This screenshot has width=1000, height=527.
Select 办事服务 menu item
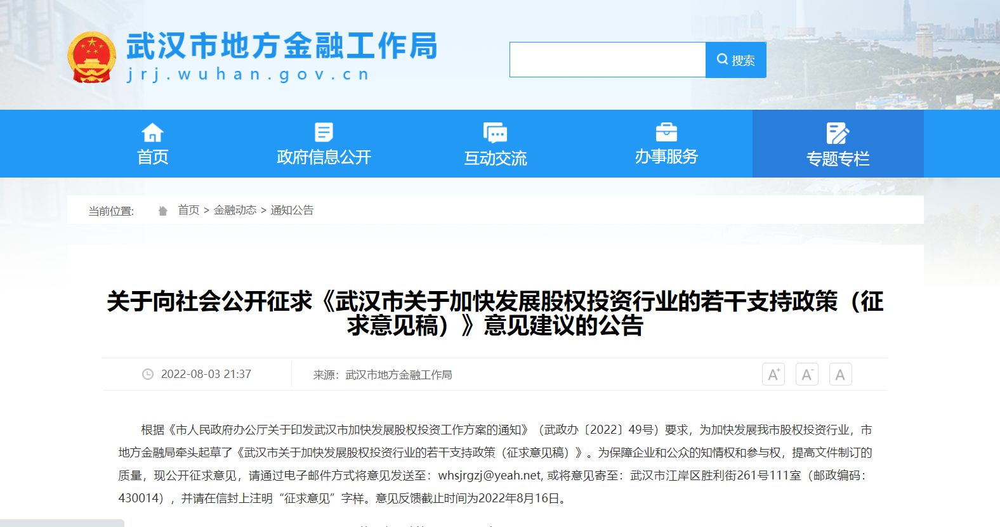[x=666, y=157]
